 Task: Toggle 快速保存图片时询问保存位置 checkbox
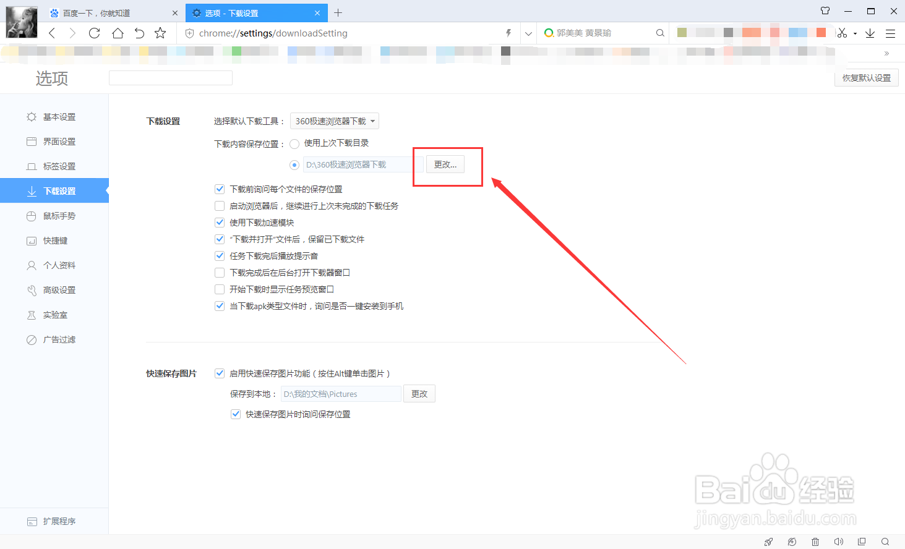pos(236,414)
